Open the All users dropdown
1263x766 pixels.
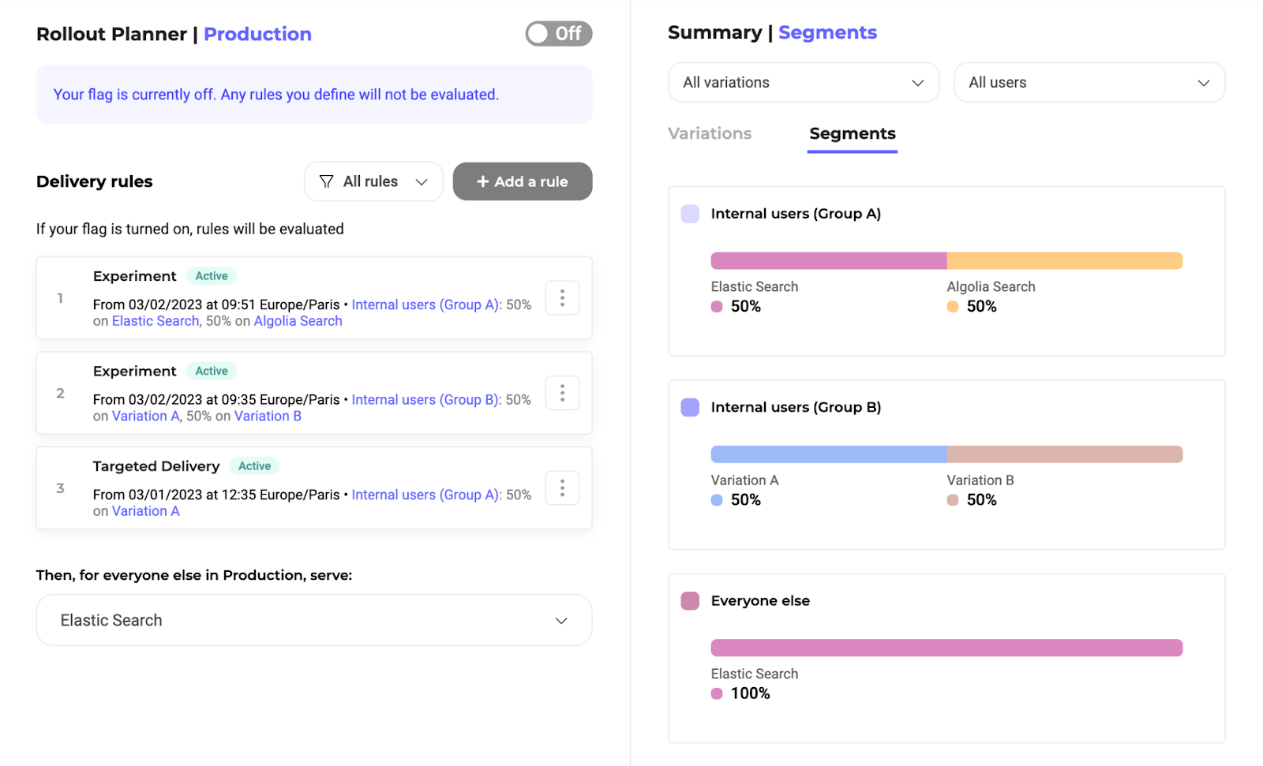pos(1089,83)
